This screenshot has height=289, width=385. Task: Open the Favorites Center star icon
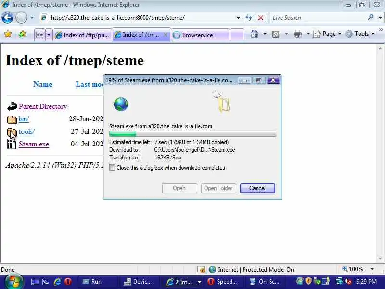click(x=8, y=34)
